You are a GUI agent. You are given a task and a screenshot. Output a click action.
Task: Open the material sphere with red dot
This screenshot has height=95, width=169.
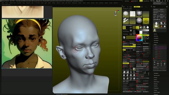pos(139,21)
